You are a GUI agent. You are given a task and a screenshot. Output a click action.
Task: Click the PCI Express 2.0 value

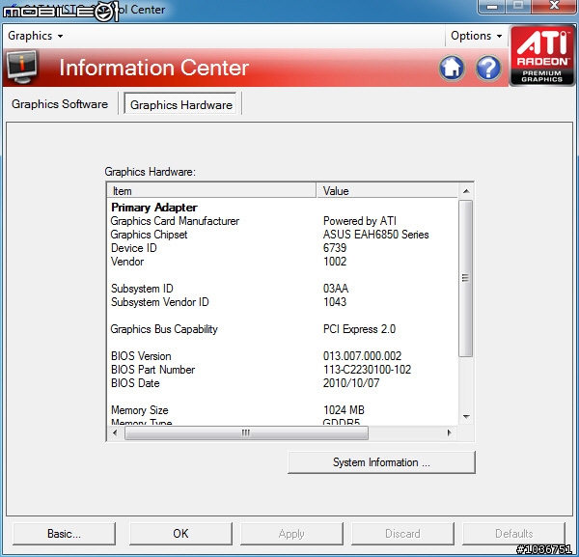click(x=359, y=329)
